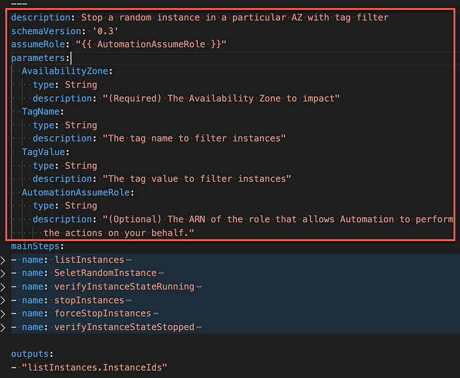The height and width of the screenshot is (378, 460).
Task: Expand the folded stopInstances step
Action: [3, 300]
